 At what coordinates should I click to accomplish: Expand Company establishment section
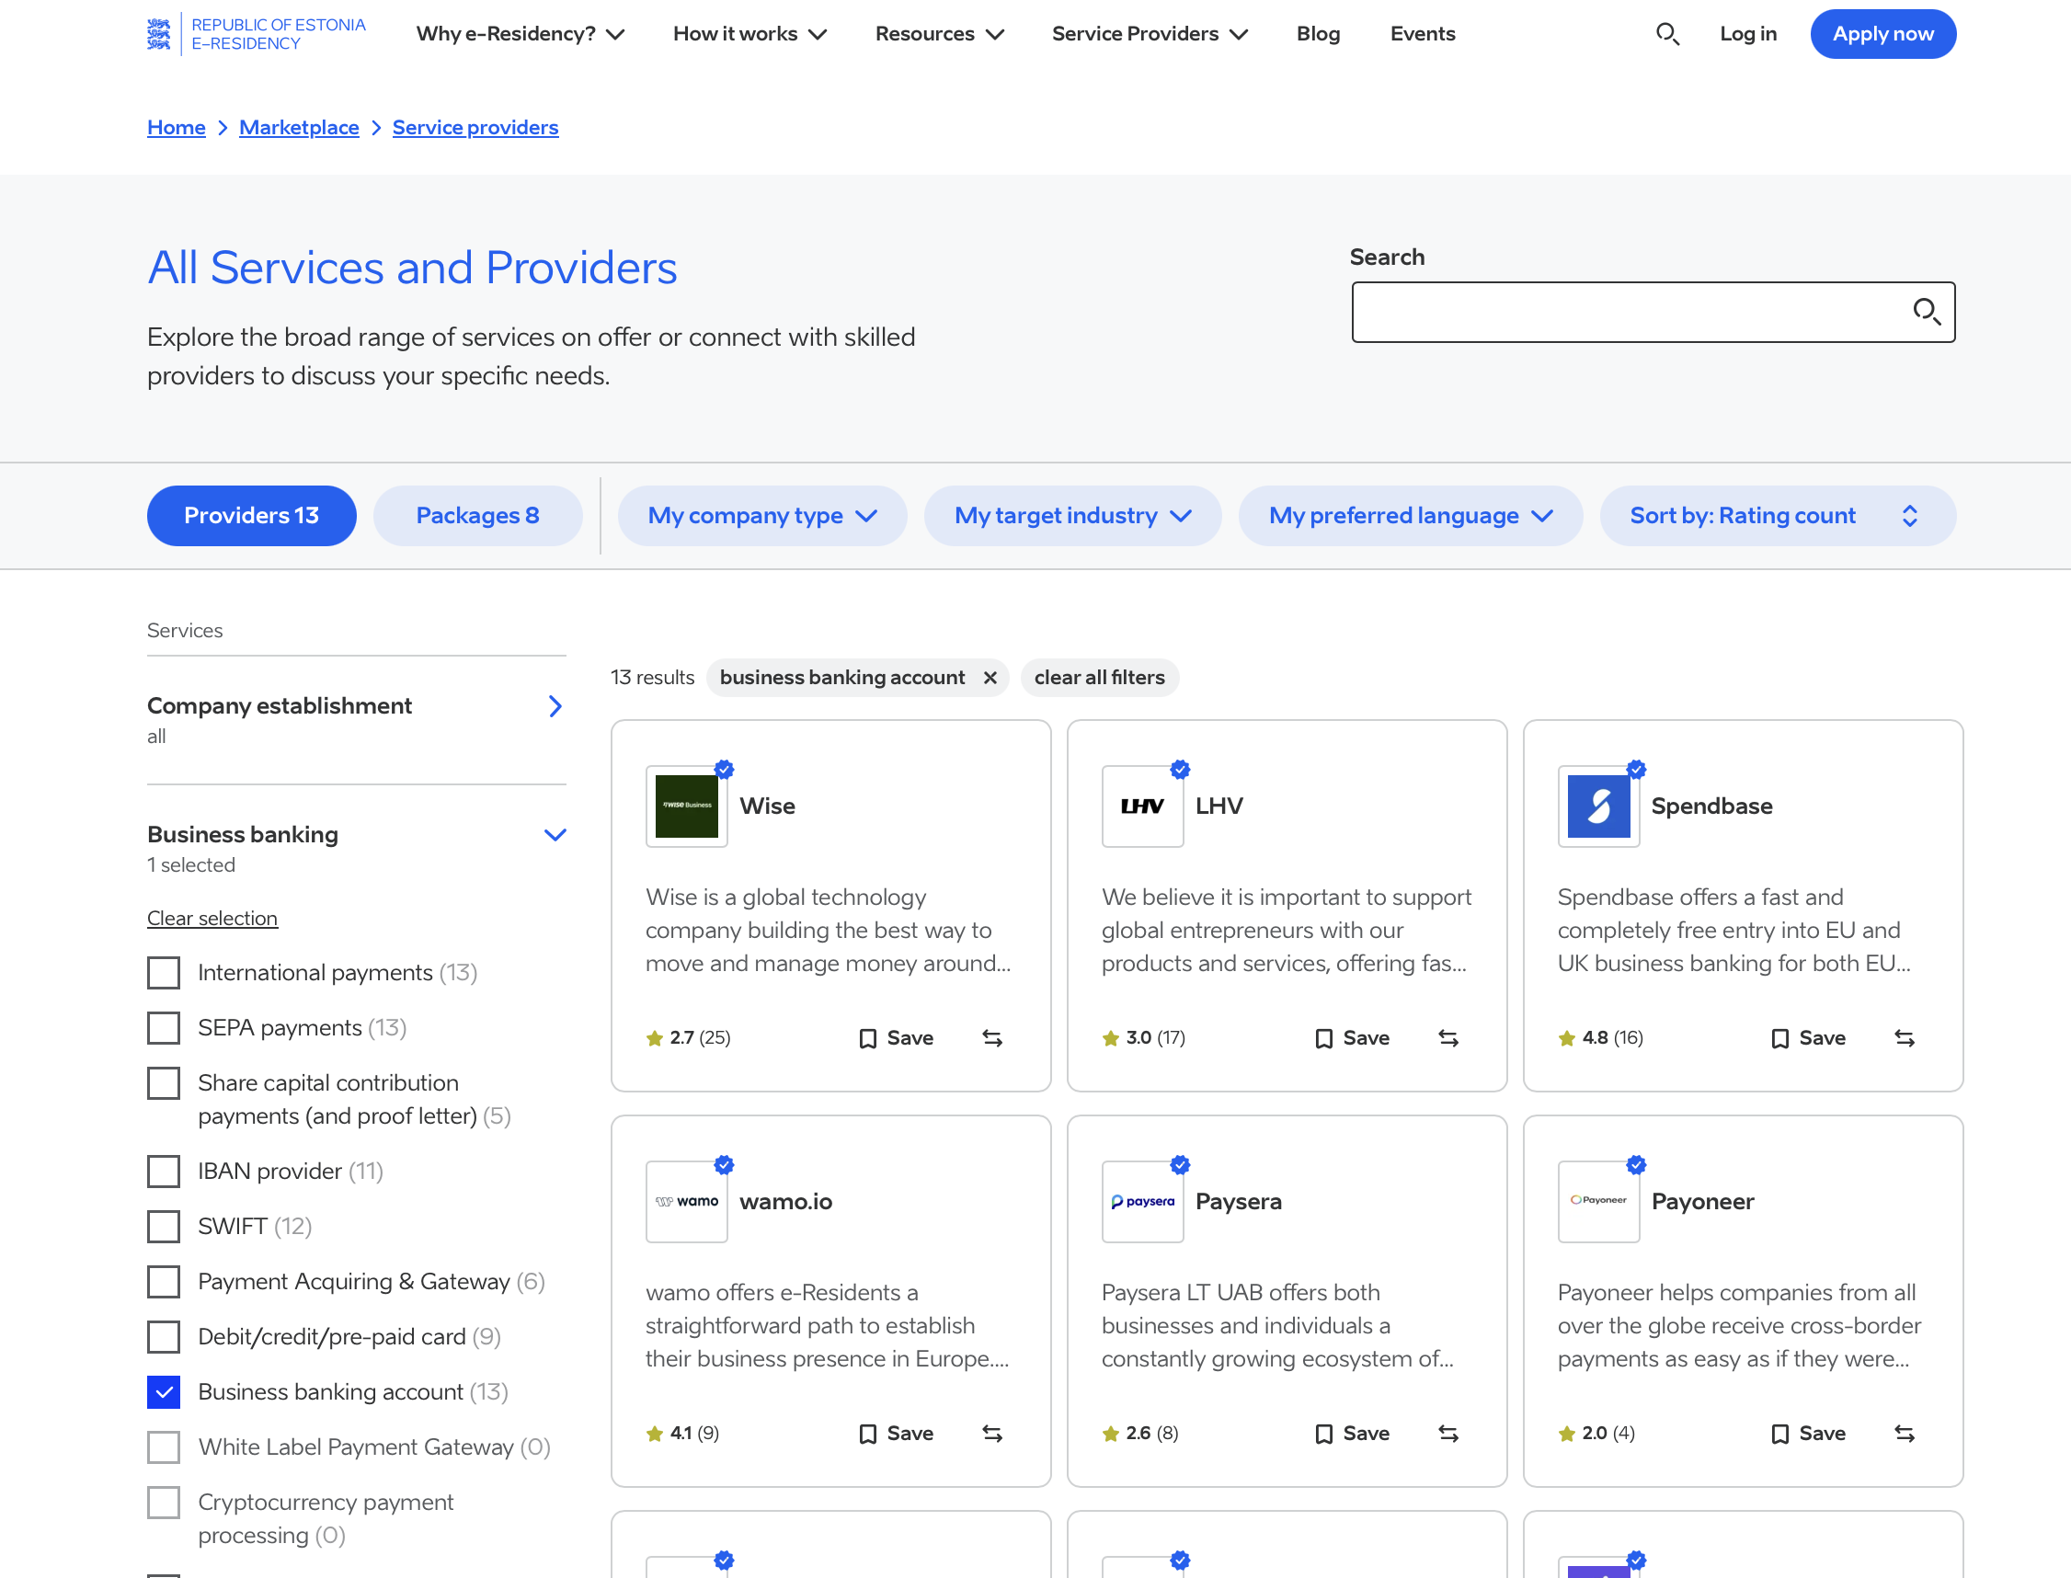(x=356, y=719)
